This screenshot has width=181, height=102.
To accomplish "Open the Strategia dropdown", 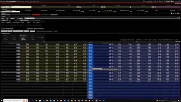I will pos(5,20).
